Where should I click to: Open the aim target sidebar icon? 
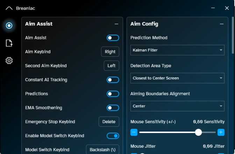(9, 26)
